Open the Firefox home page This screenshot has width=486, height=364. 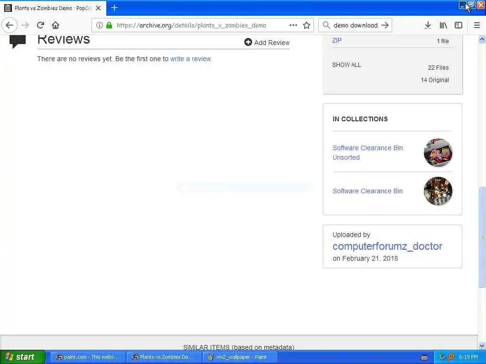56,26
